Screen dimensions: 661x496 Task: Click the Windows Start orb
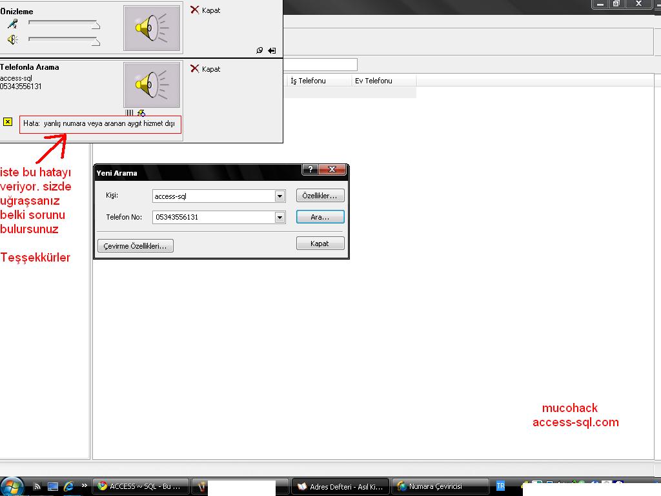12,486
